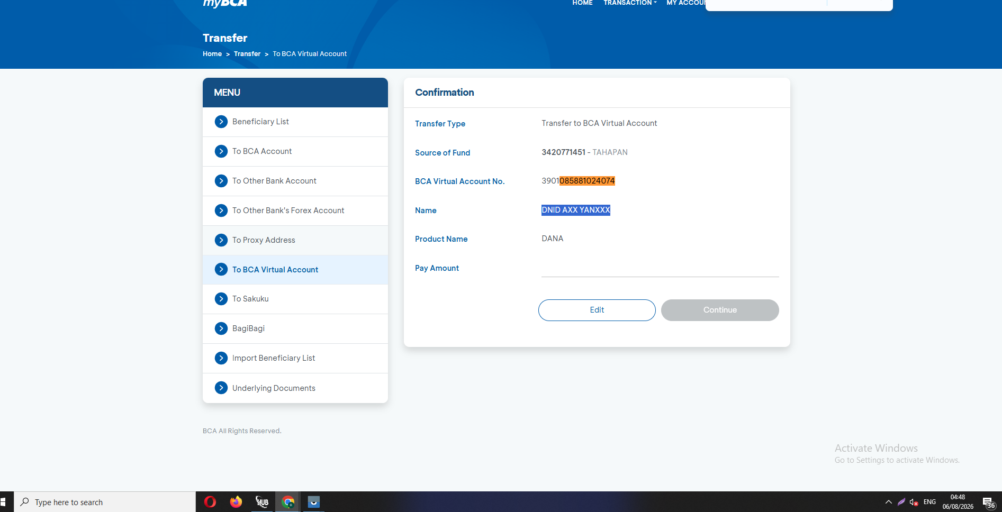
Task: Click source account 3420771451 - TAHAPAN
Action: pos(584,152)
